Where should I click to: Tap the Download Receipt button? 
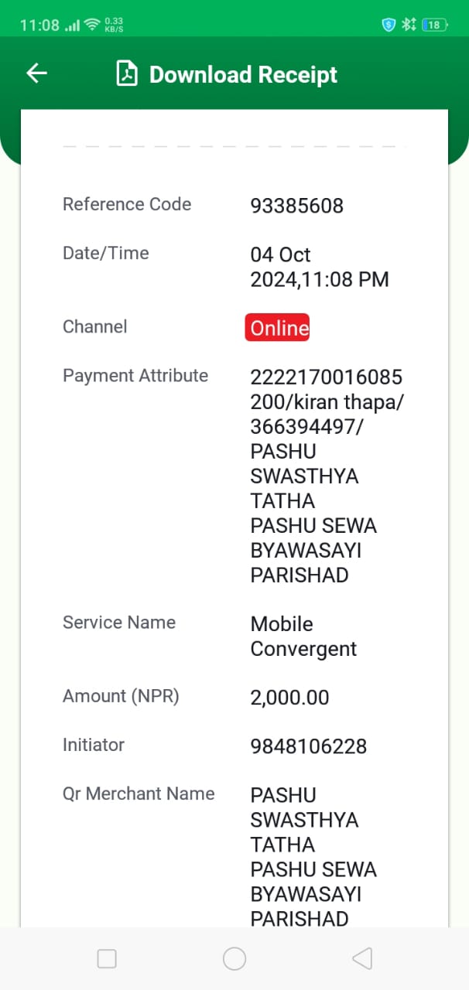coord(227,74)
